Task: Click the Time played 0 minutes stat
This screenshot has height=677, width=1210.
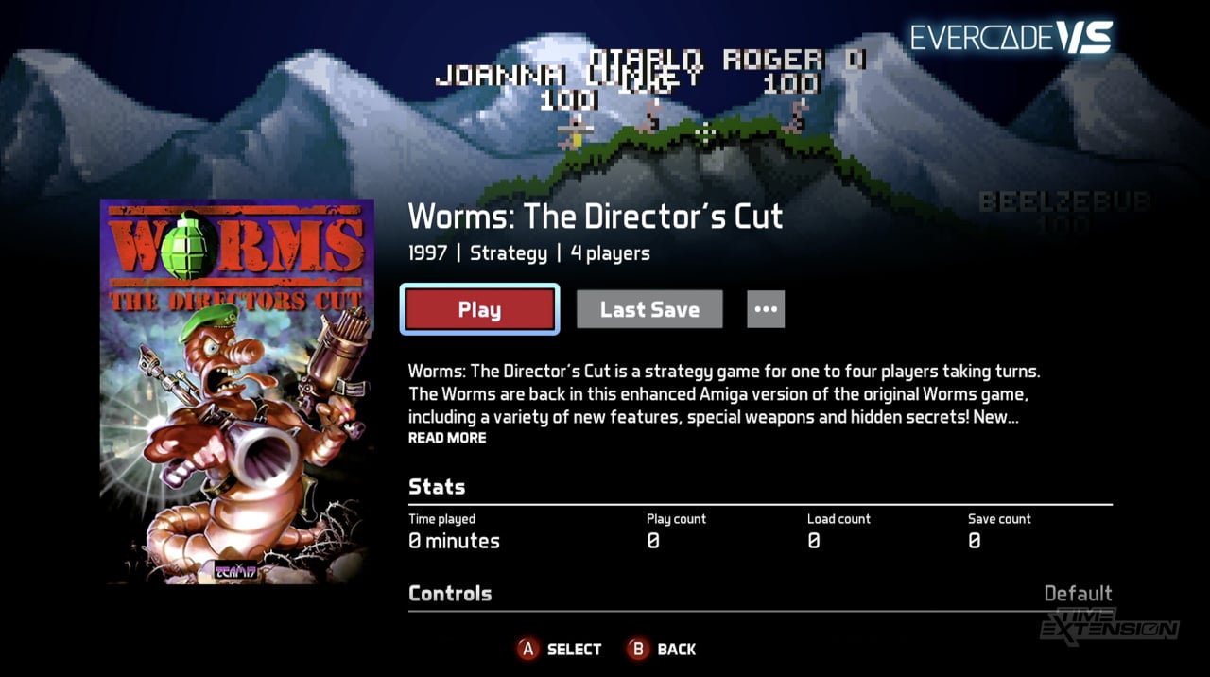Action: 454,531
